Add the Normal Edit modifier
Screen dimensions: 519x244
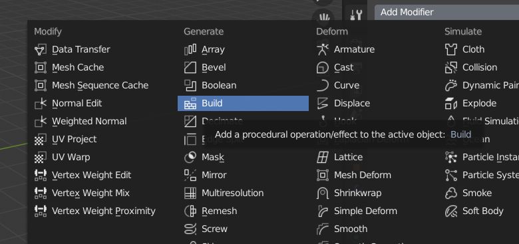click(x=77, y=104)
